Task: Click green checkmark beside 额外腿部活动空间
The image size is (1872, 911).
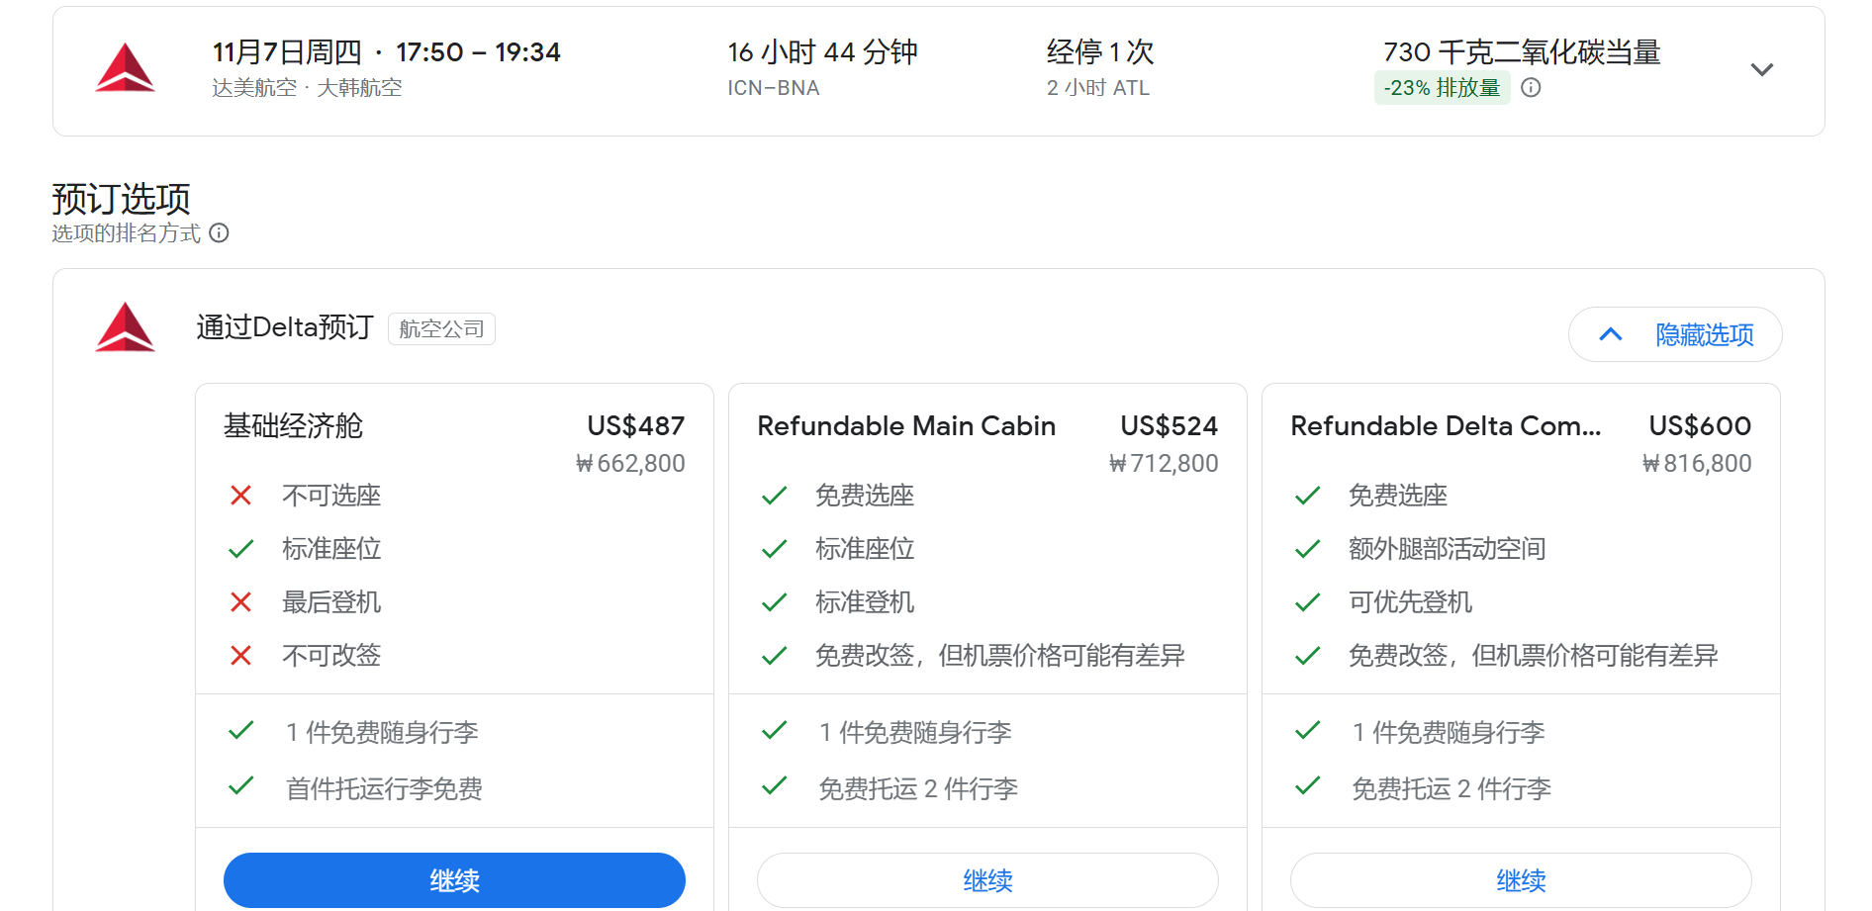Action: point(1307,549)
